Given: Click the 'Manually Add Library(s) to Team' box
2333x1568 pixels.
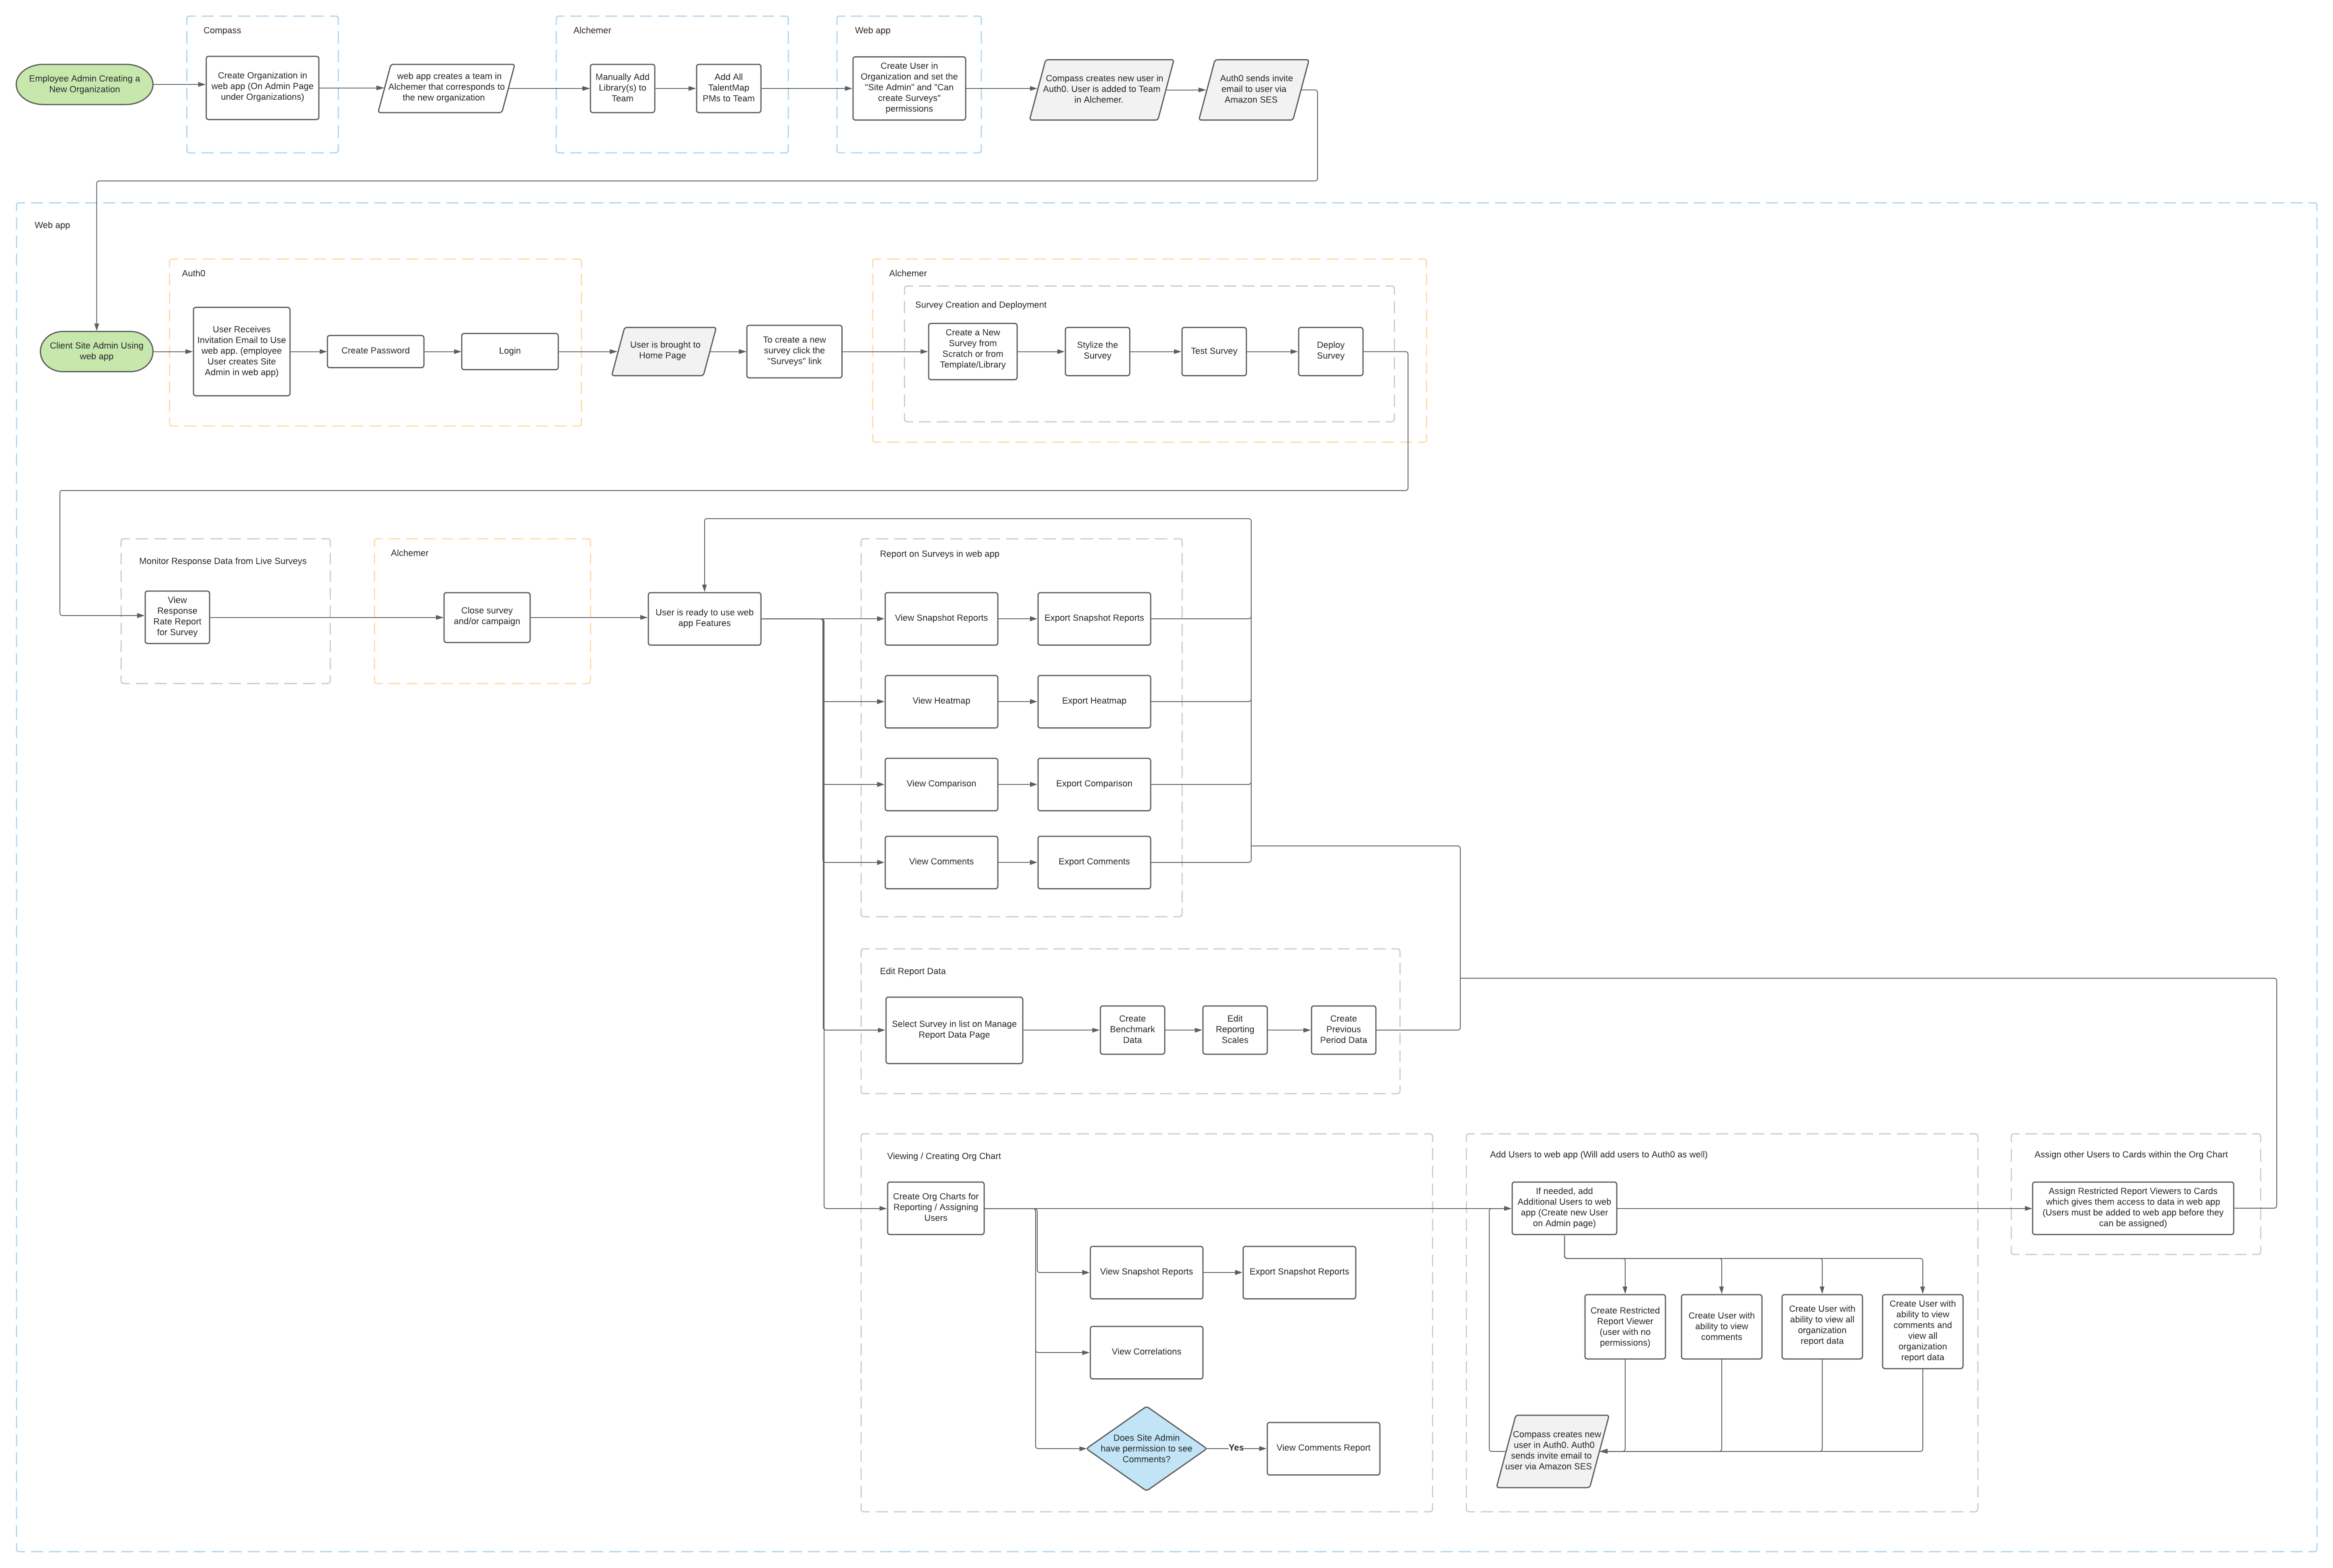Looking at the screenshot, I should (622, 88).
